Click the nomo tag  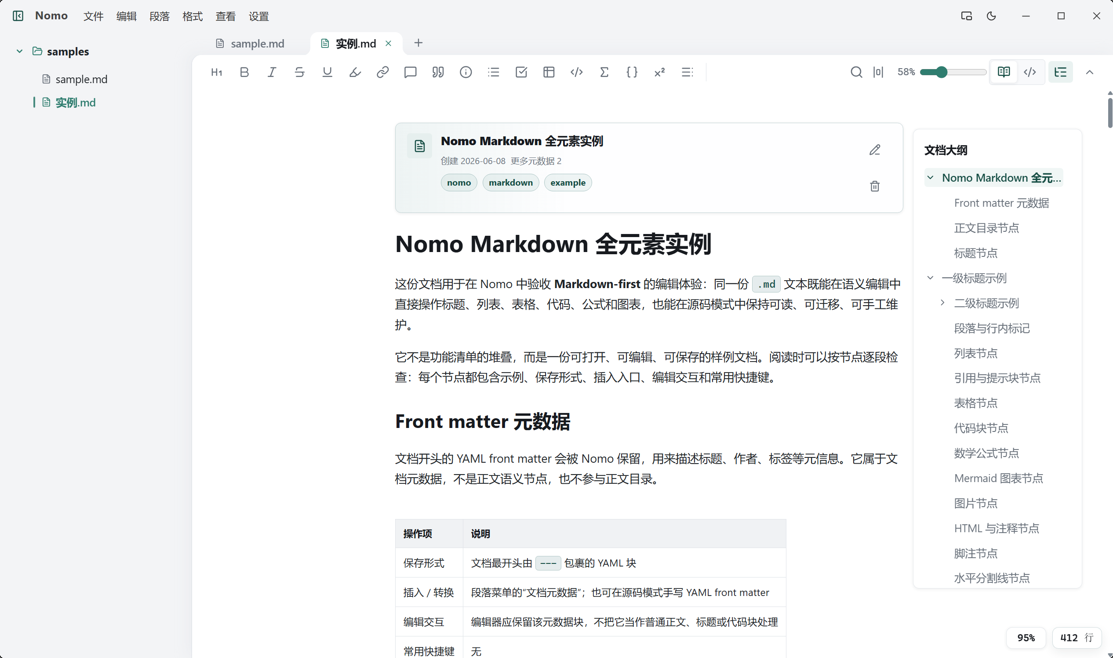pos(459,183)
